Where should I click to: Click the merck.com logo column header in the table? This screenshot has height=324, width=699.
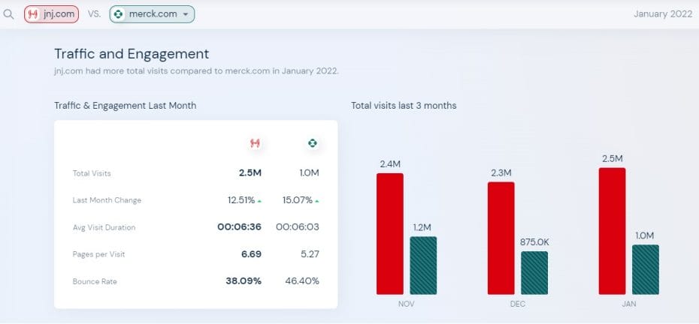[313, 142]
